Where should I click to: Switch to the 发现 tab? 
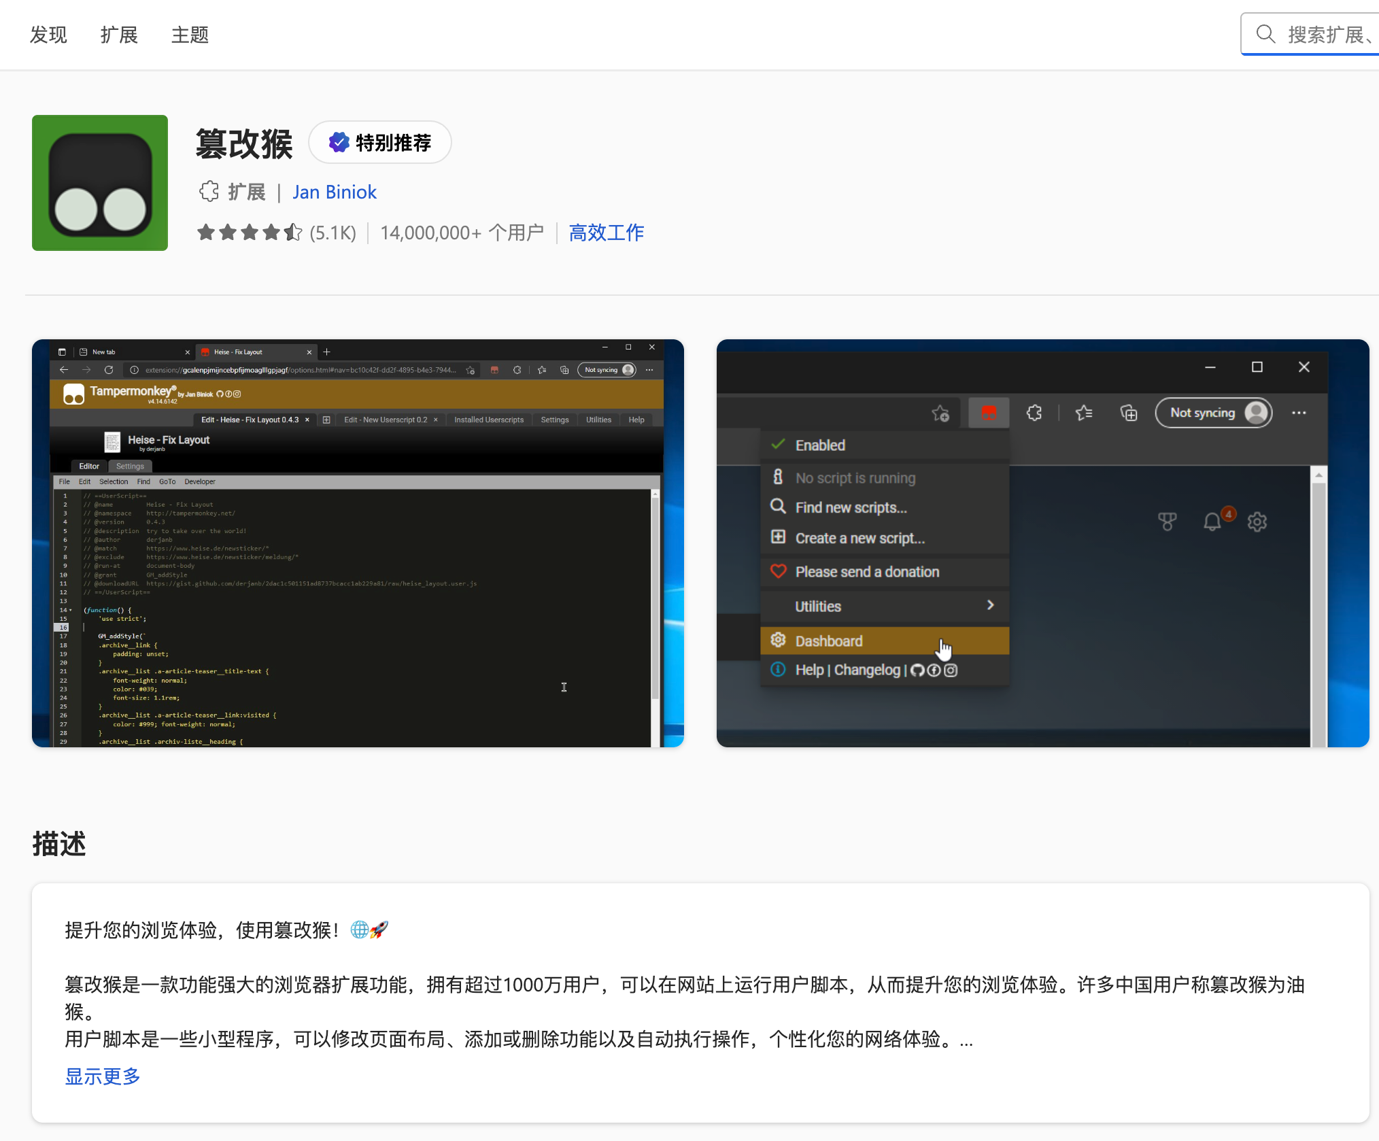(x=48, y=35)
